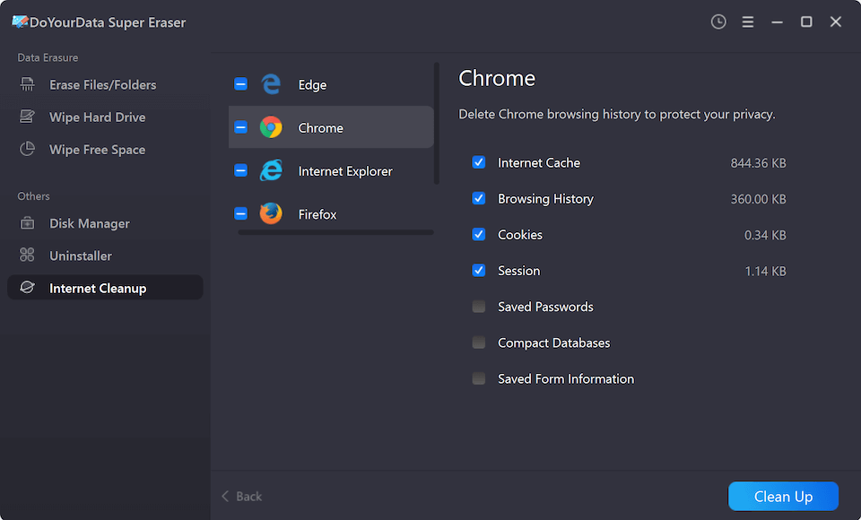This screenshot has width=861, height=520.
Task: Uncheck the Cookies checkbox
Action: pyautogui.click(x=479, y=234)
